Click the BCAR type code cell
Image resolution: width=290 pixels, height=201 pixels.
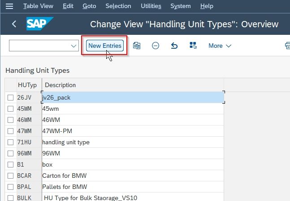tap(29, 176)
